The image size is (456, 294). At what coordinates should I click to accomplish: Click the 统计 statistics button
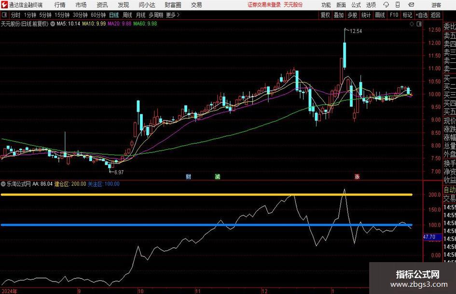click(366, 15)
